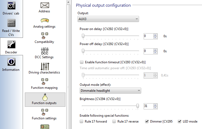The height and width of the screenshot is (129, 202).
Task: Increase Power on delay spinner value
Action: 155,35
